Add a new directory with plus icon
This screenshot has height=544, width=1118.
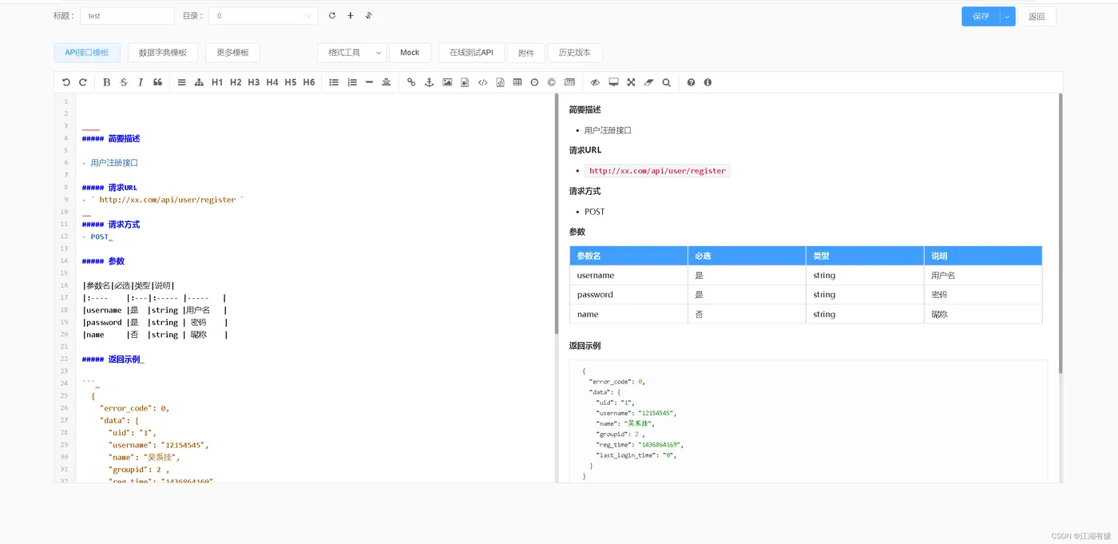(x=350, y=16)
